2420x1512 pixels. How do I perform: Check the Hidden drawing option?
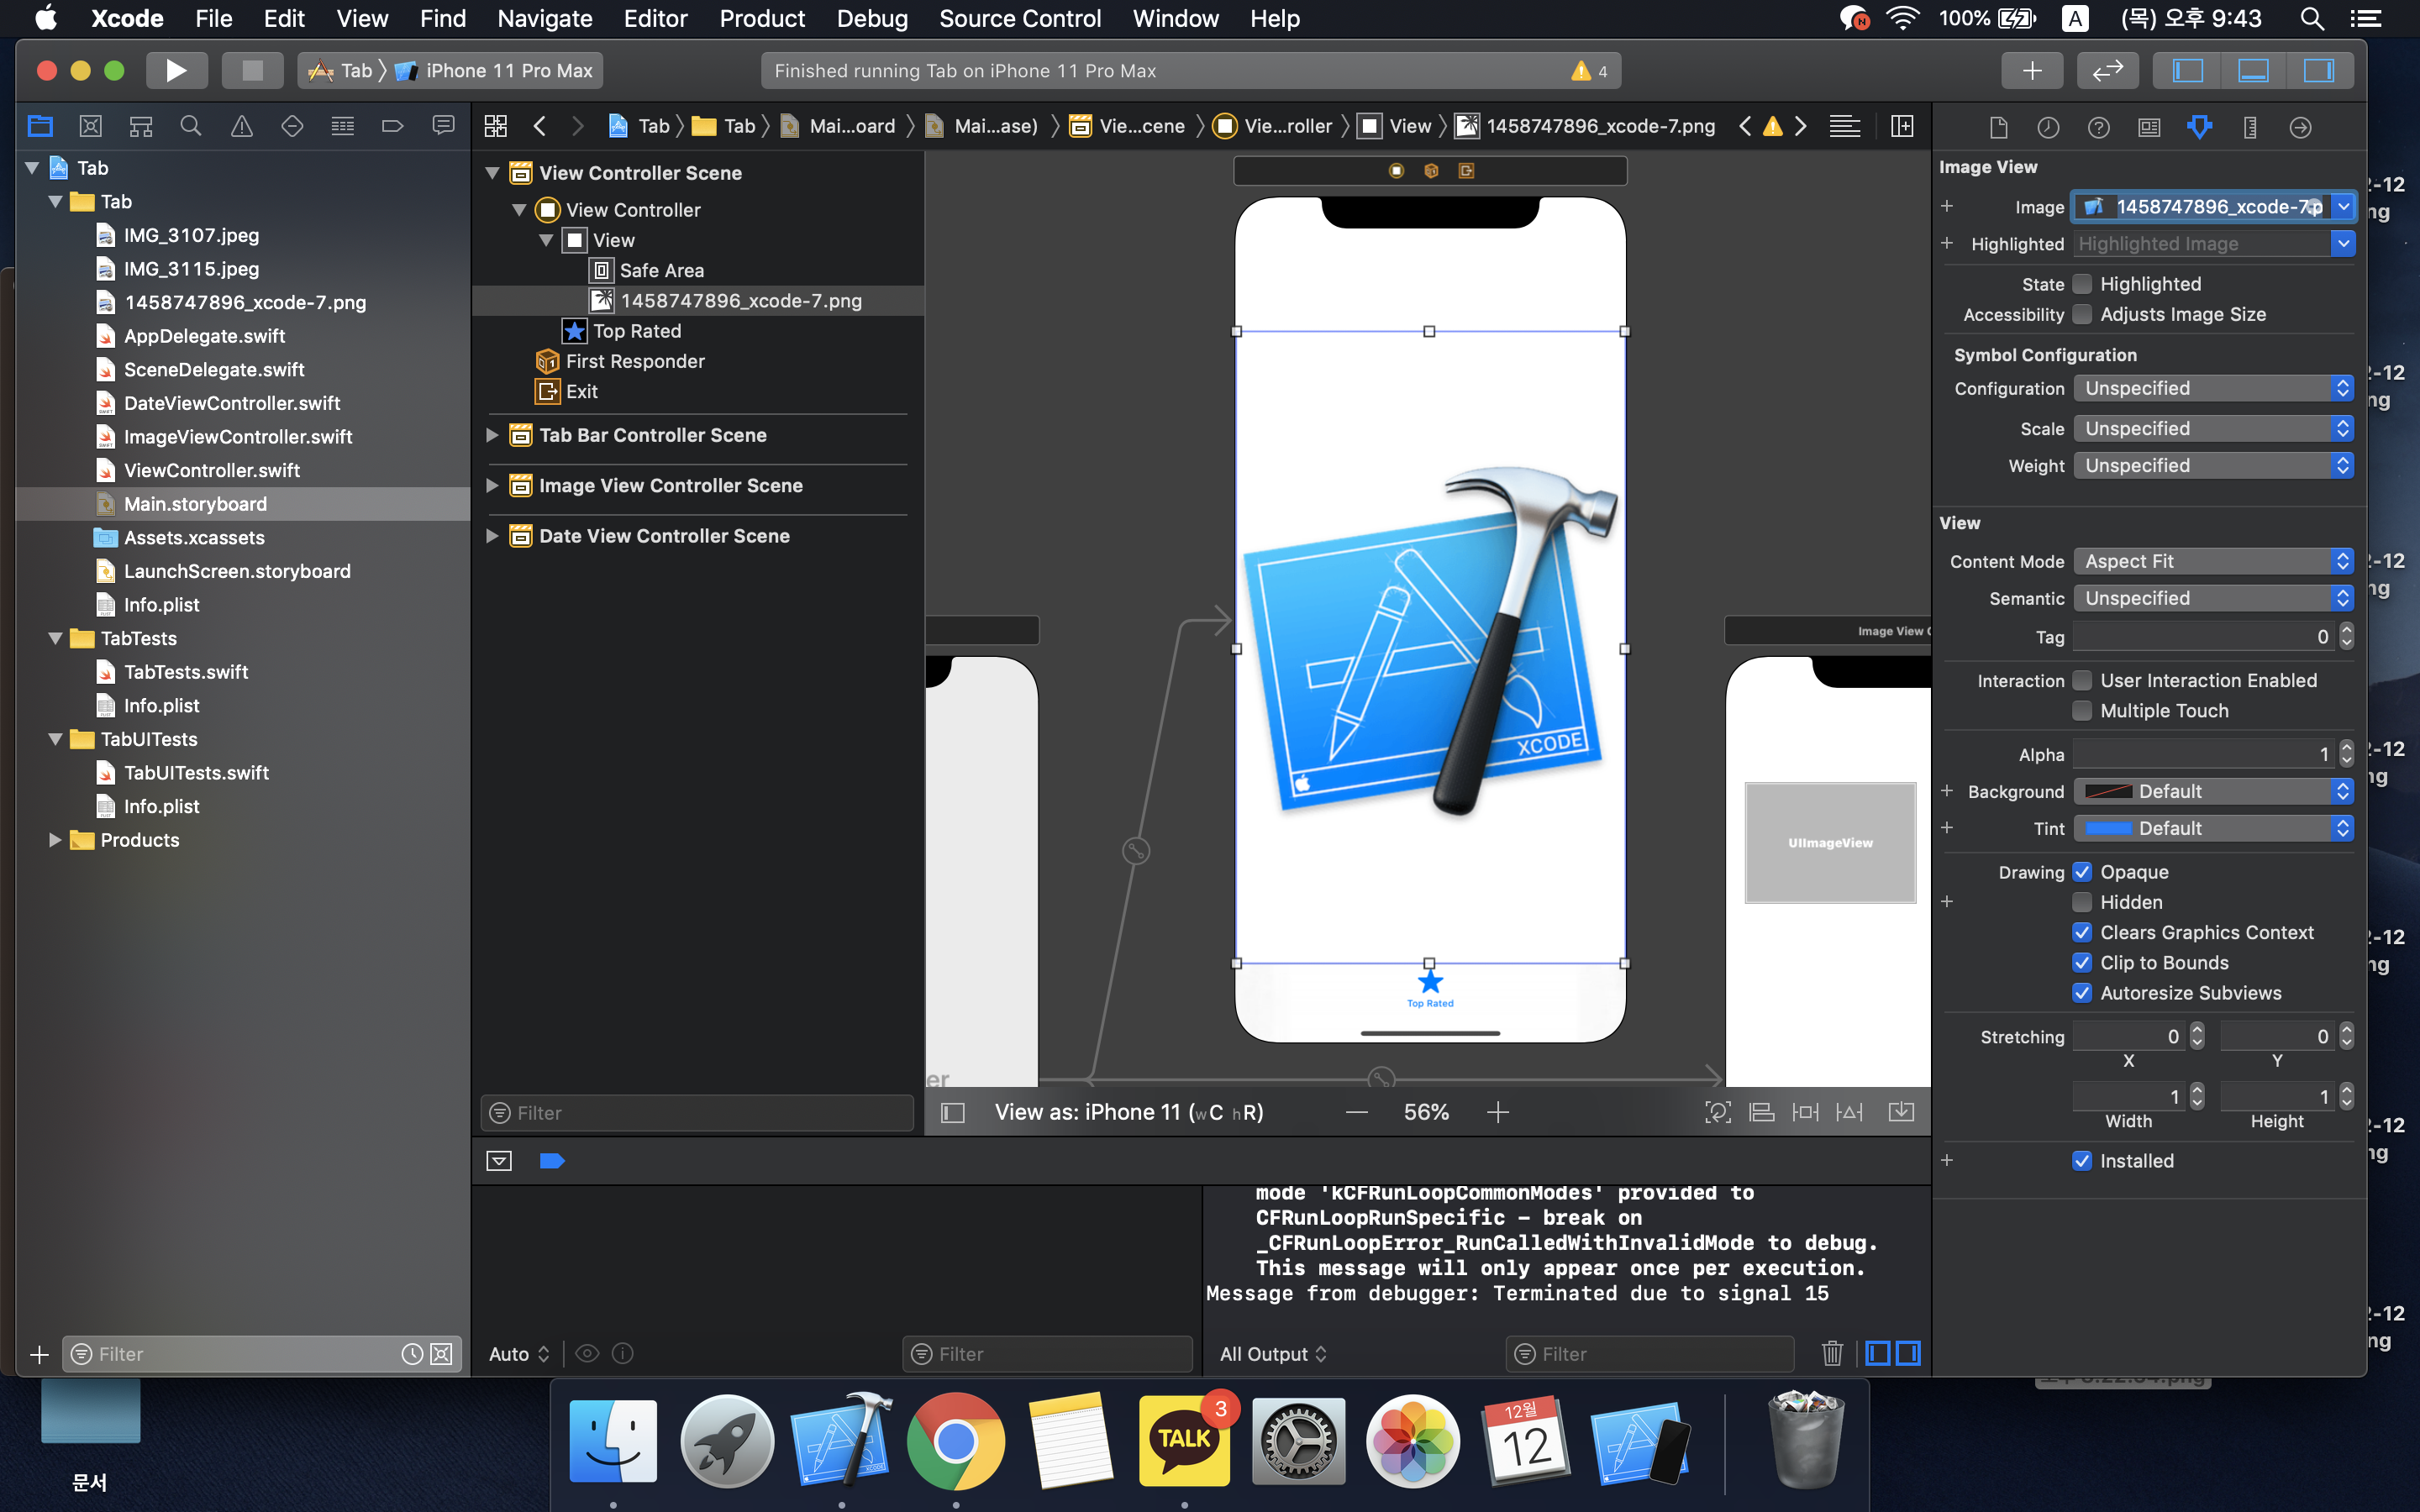(2082, 902)
